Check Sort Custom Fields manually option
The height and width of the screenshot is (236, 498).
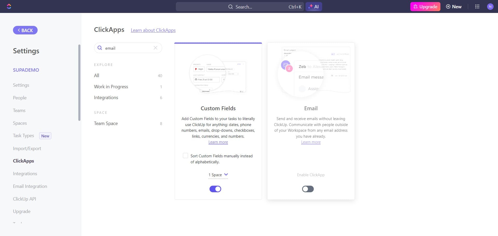point(185,155)
